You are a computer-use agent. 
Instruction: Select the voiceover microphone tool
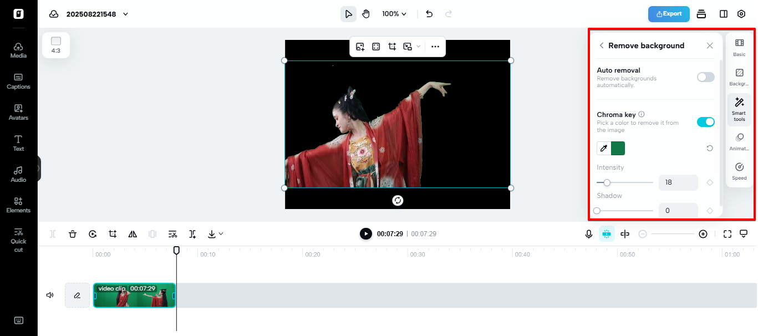click(x=588, y=233)
